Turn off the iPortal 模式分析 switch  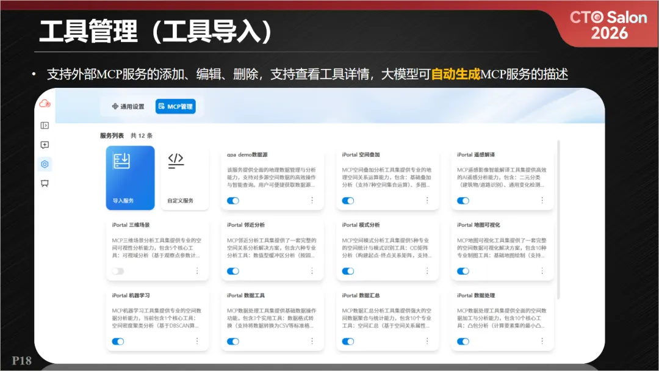coord(348,271)
